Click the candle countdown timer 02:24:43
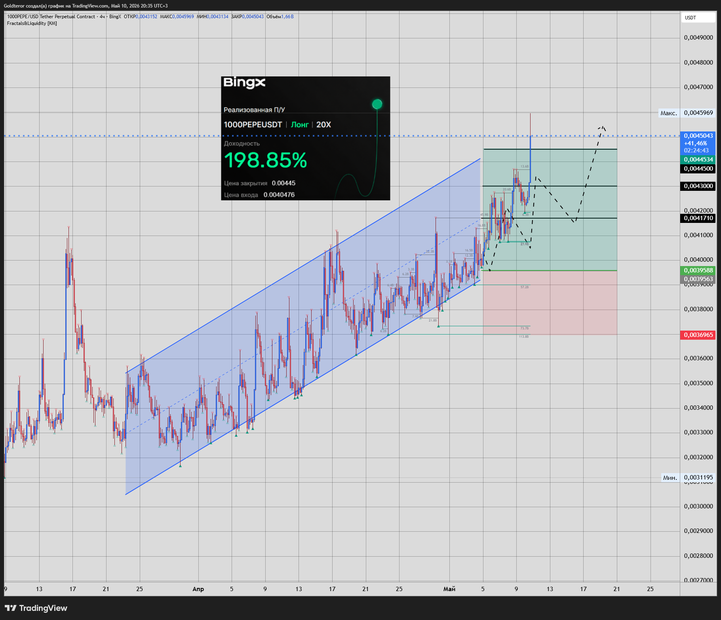The width and height of the screenshot is (721, 620). [x=696, y=150]
